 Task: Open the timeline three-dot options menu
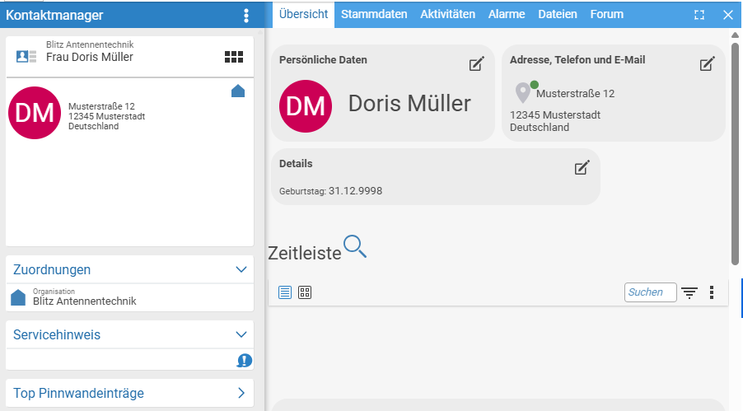point(712,292)
